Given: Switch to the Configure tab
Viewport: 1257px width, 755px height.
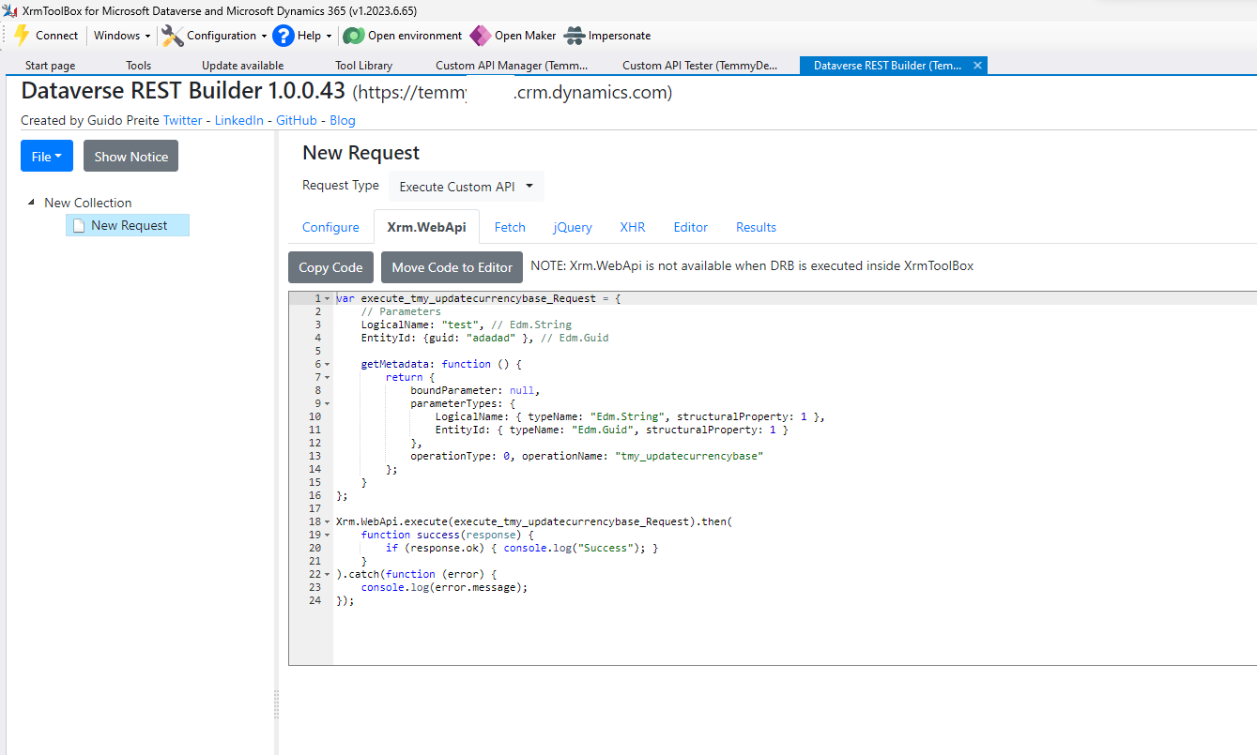Looking at the screenshot, I should tap(330, 227).
